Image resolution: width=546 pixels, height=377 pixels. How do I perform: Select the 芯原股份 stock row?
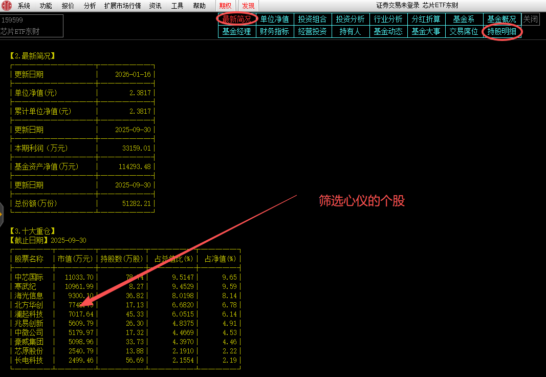pyautogui.click(x=126, y=351)
